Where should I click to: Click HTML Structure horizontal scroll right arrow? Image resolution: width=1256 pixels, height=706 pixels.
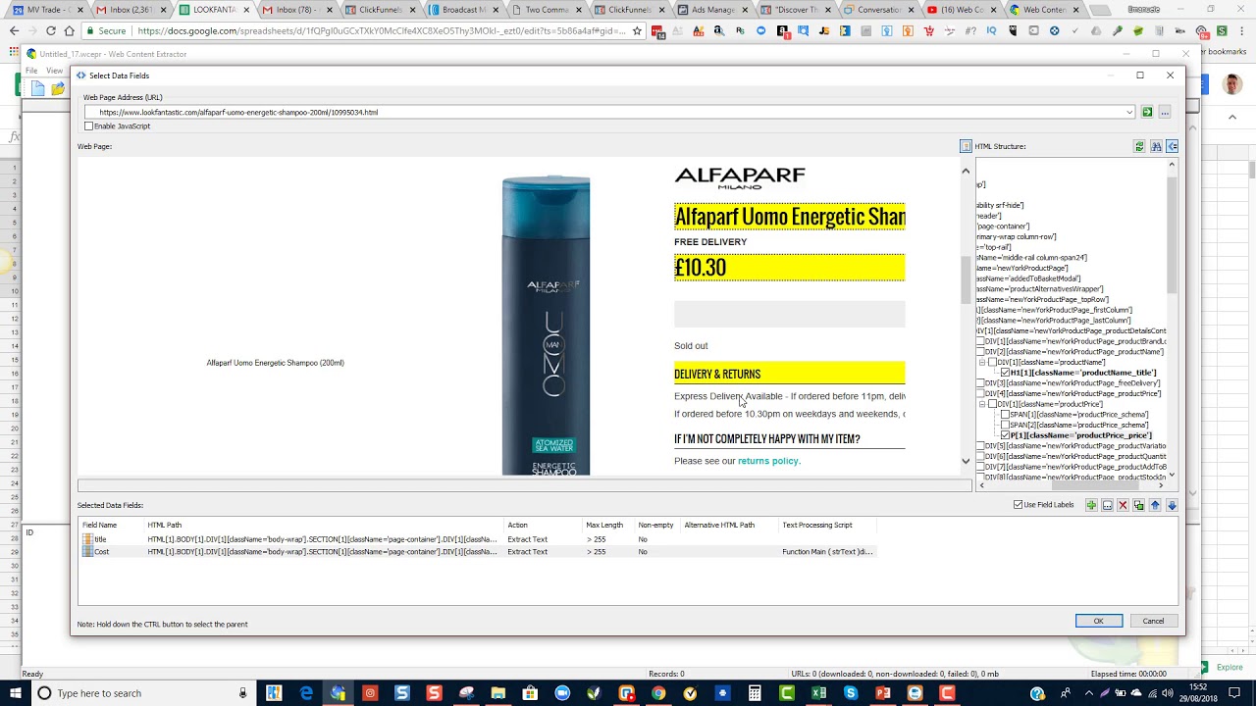point(1161,485)
